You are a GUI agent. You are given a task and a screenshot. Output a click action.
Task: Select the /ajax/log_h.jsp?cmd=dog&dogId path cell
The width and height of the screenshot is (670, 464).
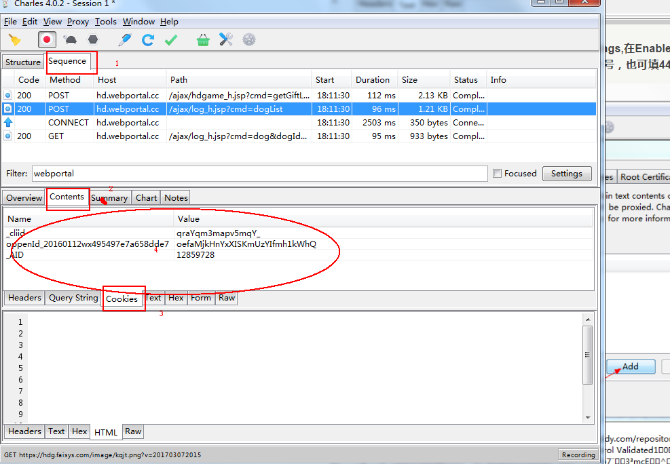tap(239, 136)
